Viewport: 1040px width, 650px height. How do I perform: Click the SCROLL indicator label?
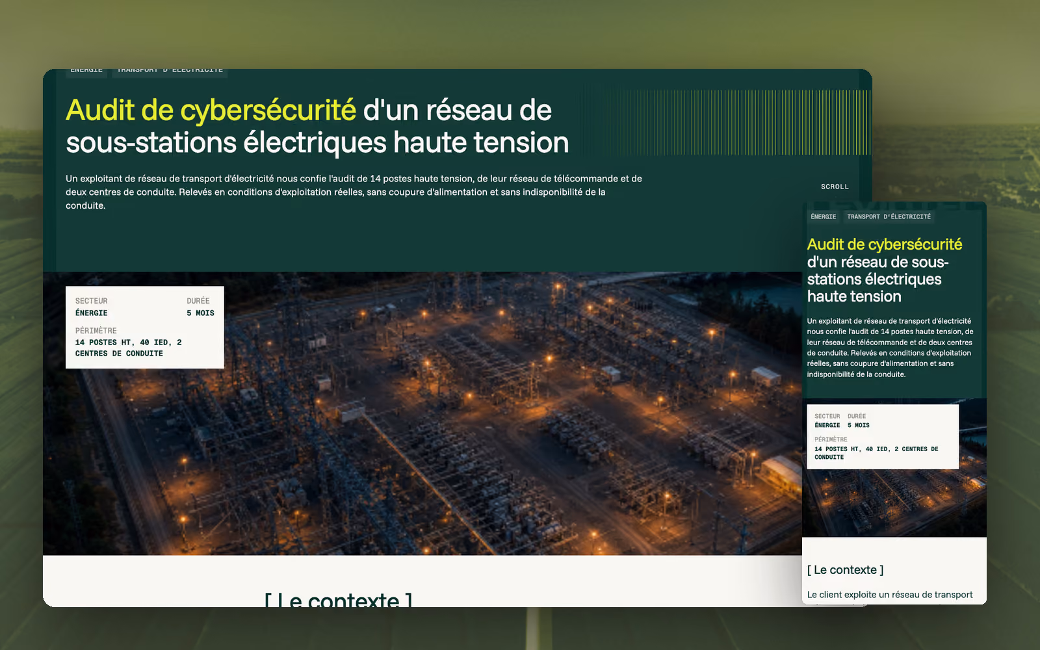coord(835,187)
